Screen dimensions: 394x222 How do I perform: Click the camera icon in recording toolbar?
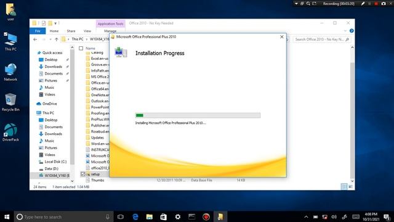(x=384, y=4)
